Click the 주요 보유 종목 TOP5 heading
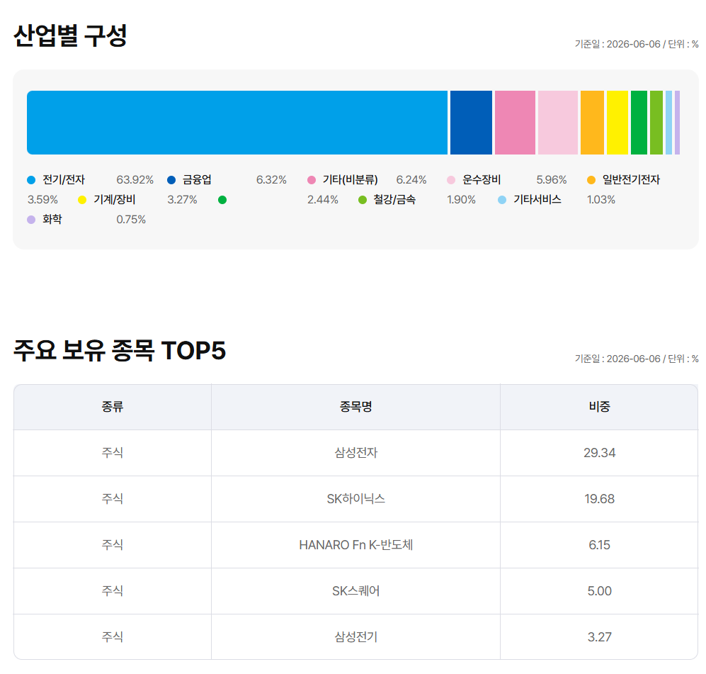This screenshot has width=706, height=674. [119, 351]
